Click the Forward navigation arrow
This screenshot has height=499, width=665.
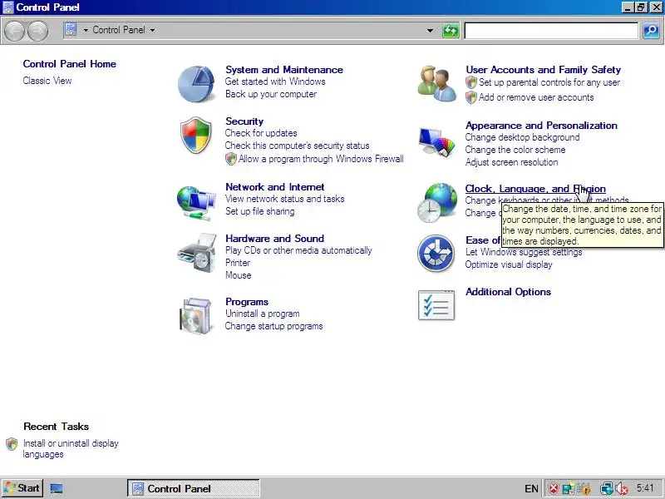point(37,31)
